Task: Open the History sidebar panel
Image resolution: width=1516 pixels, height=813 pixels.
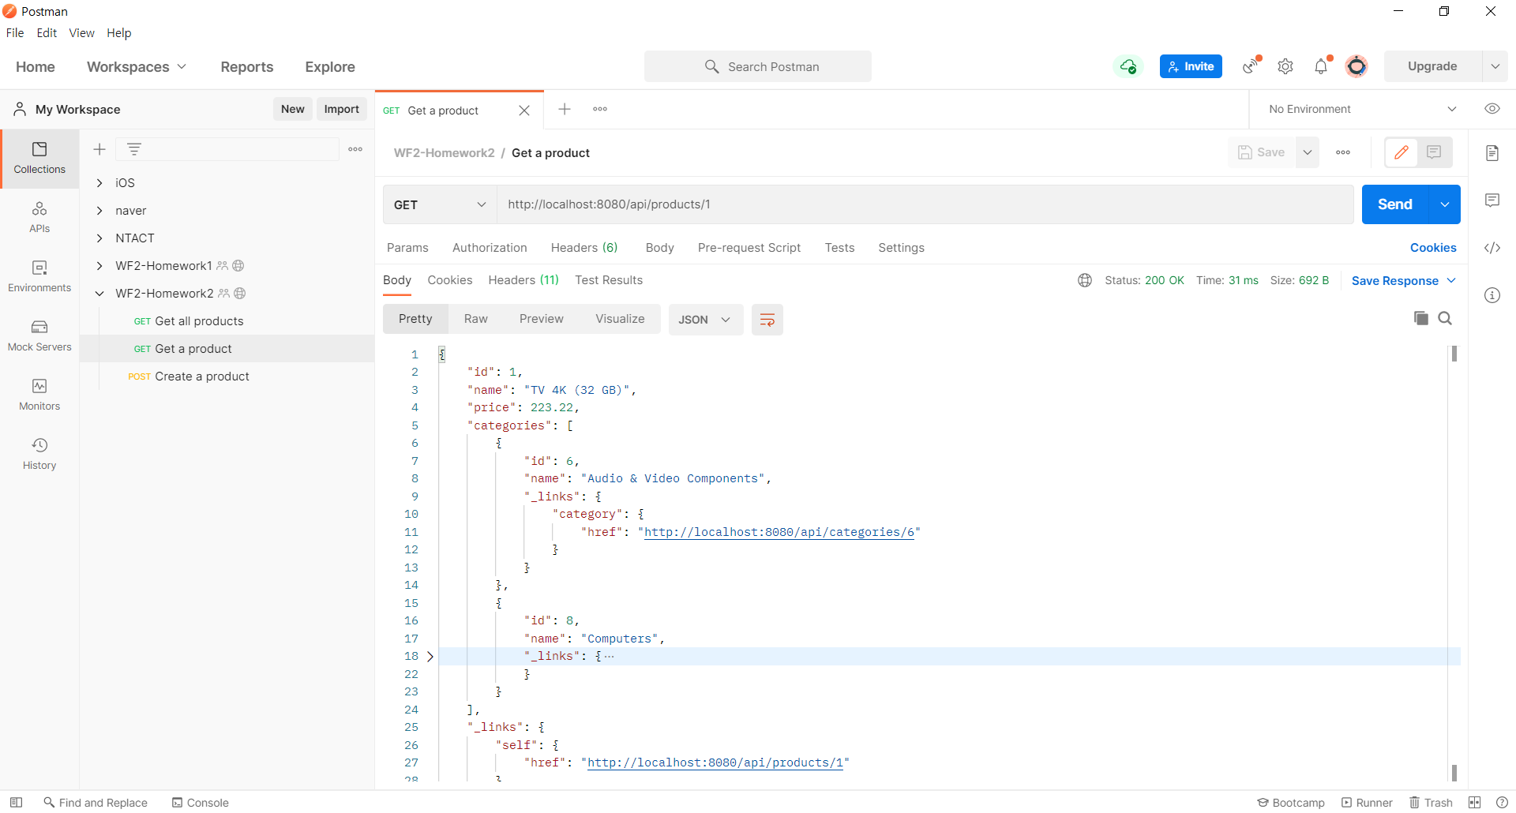Action: pos(39,454)
